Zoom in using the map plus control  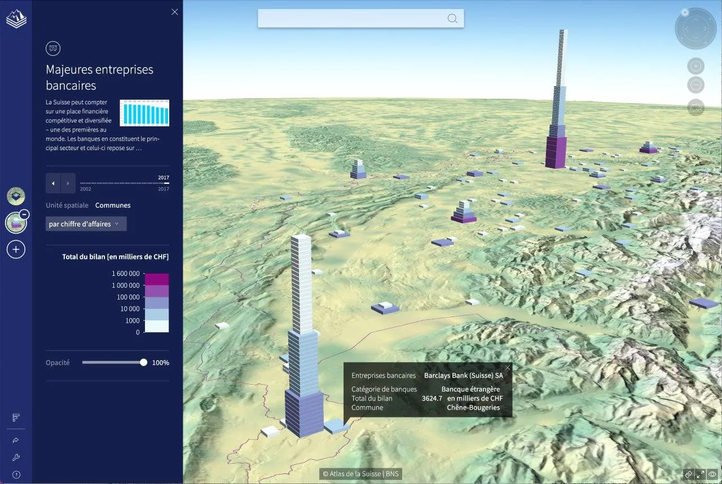click(x=695, y=66)
